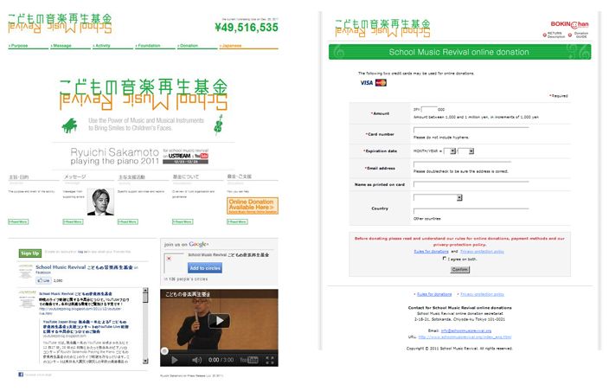This screenshot has width=609, height=391.
Task: Open the Country dropdown
Action: click(438, 197)
